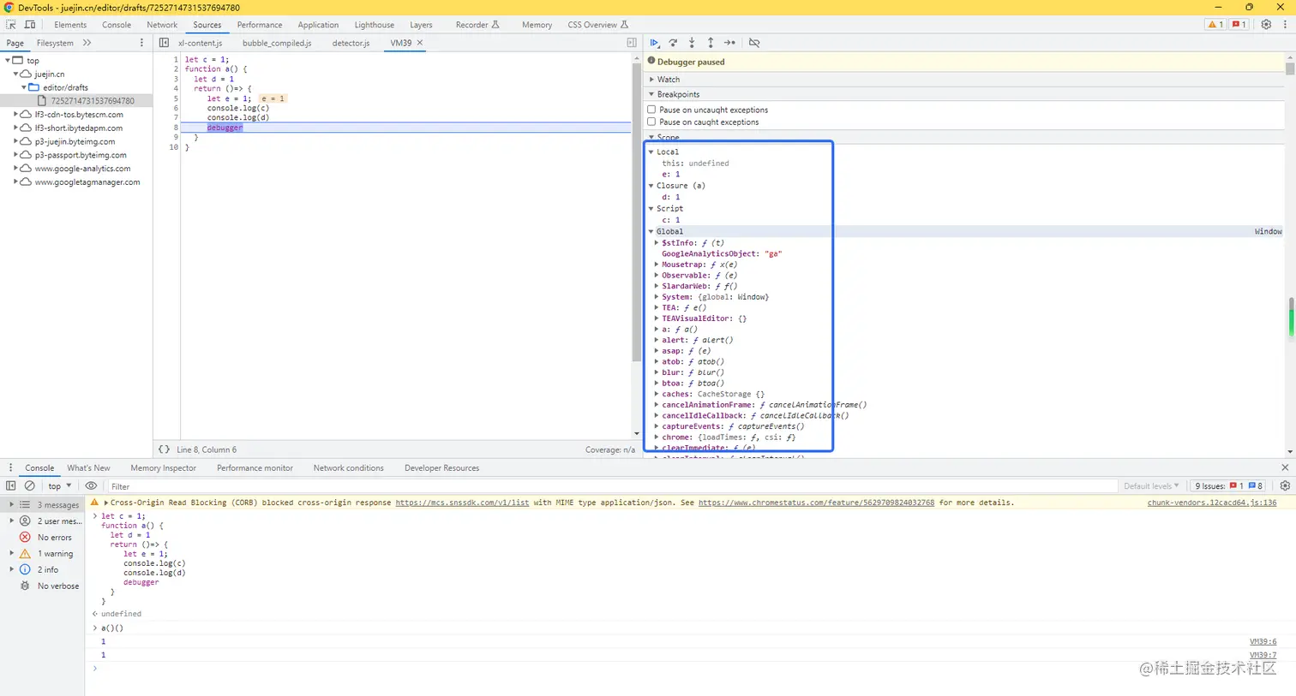1296x696 pixels.
Task: Select file 7252714731537694780 in tree
Action: [93, 101]
